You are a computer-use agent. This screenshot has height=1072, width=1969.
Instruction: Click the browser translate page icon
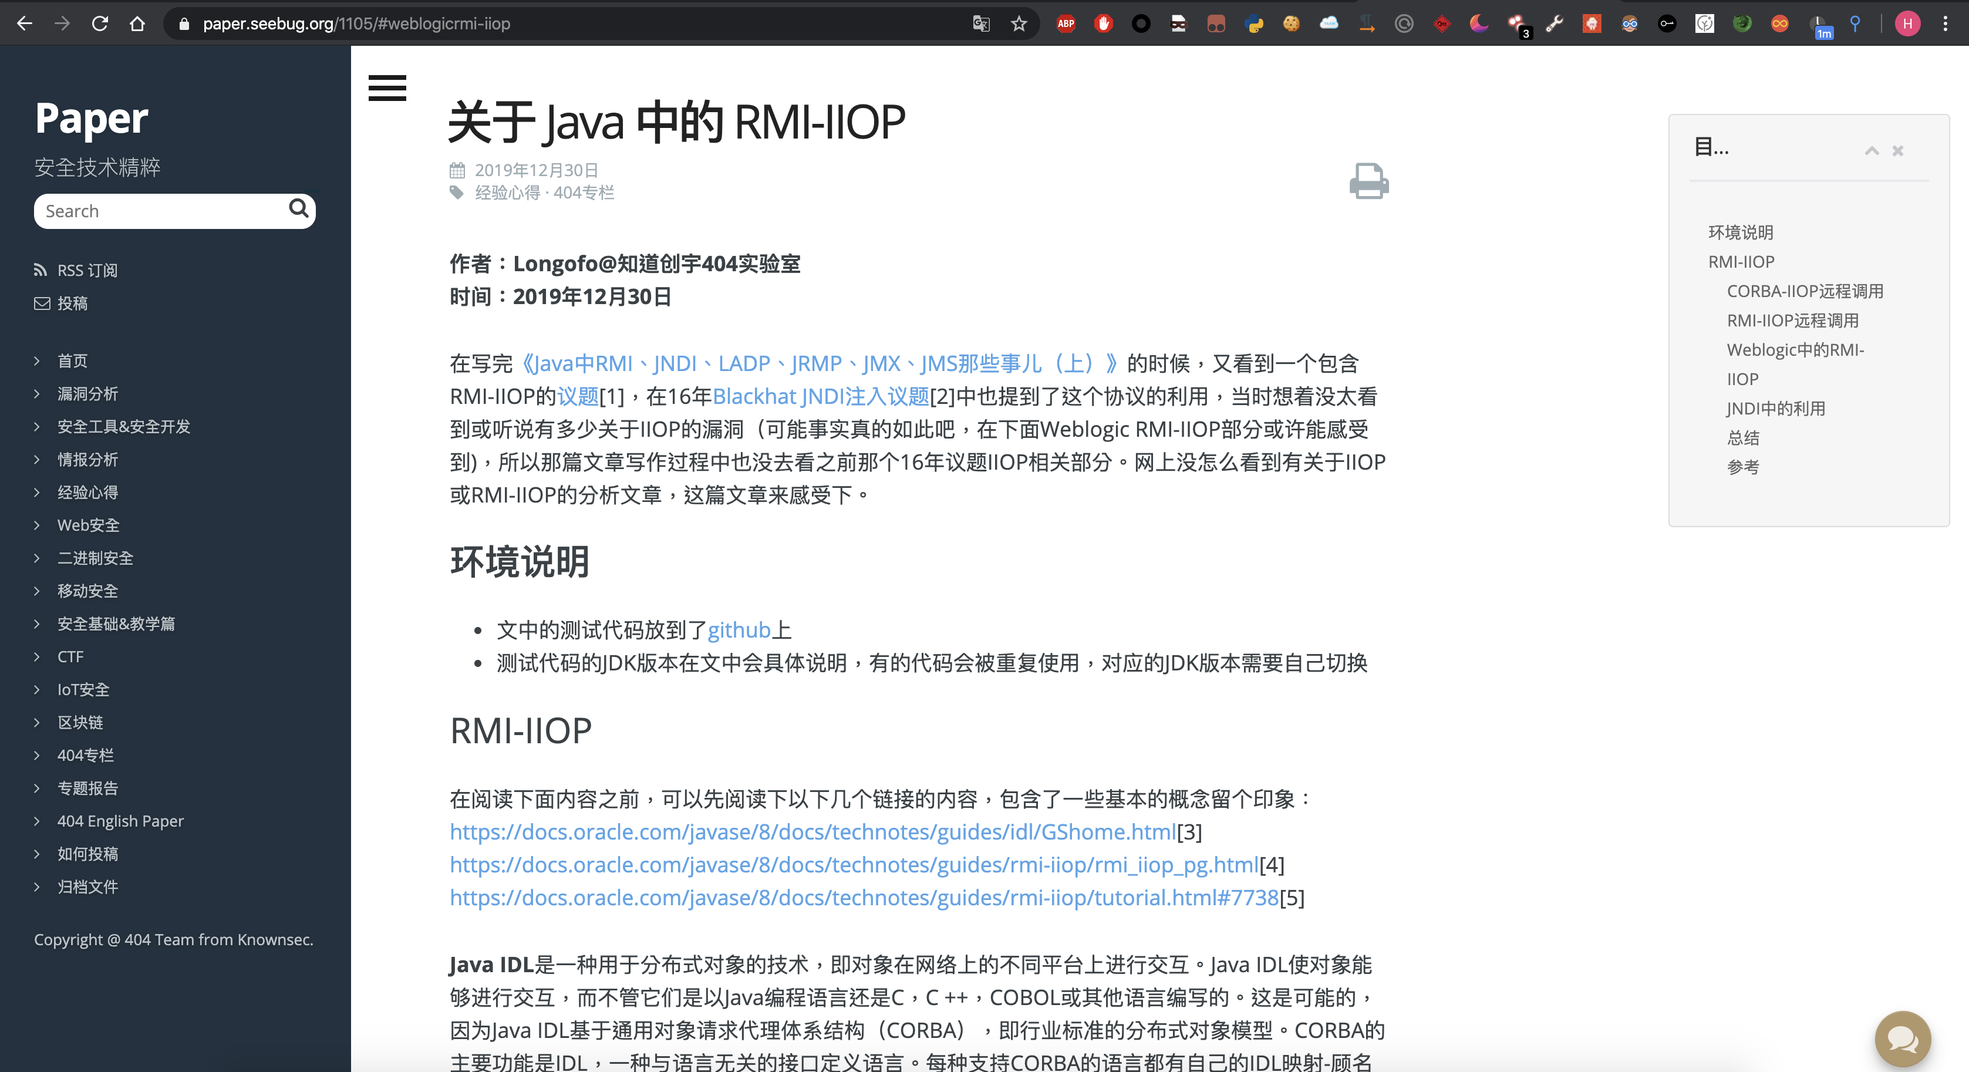[980, 23]
